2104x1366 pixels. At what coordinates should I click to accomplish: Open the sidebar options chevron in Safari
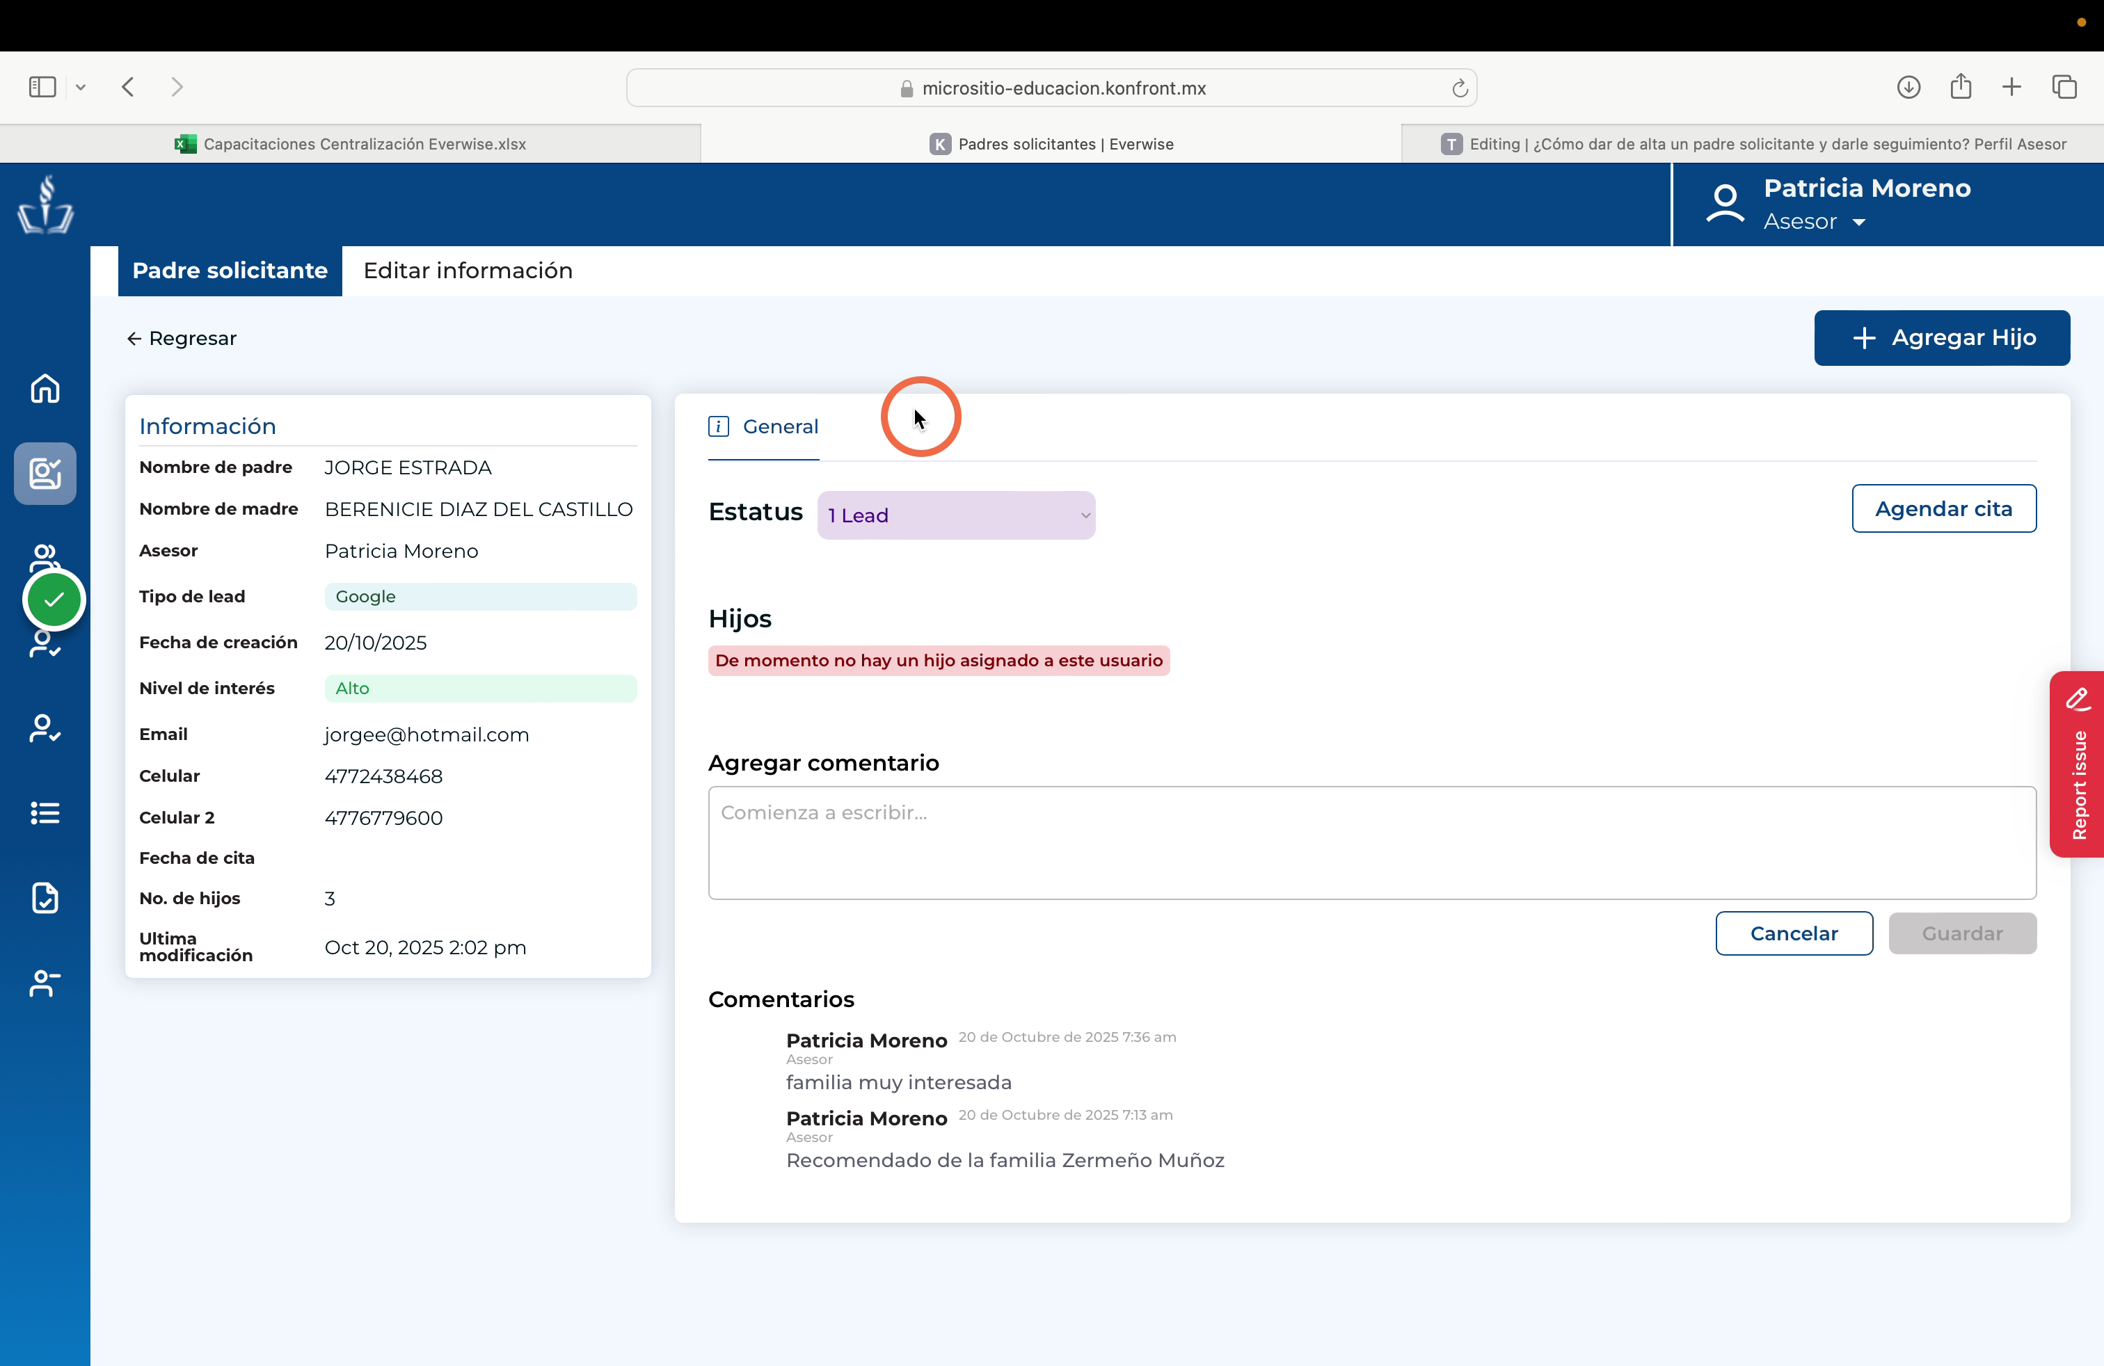pyautogui.click(x=81, y=86)
